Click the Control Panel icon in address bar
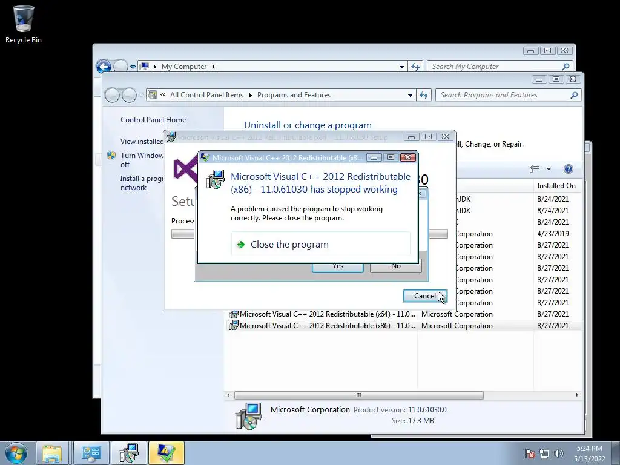The width and height of the screenshot is (620, 465). pyautogui.click(x=152, y=95)
